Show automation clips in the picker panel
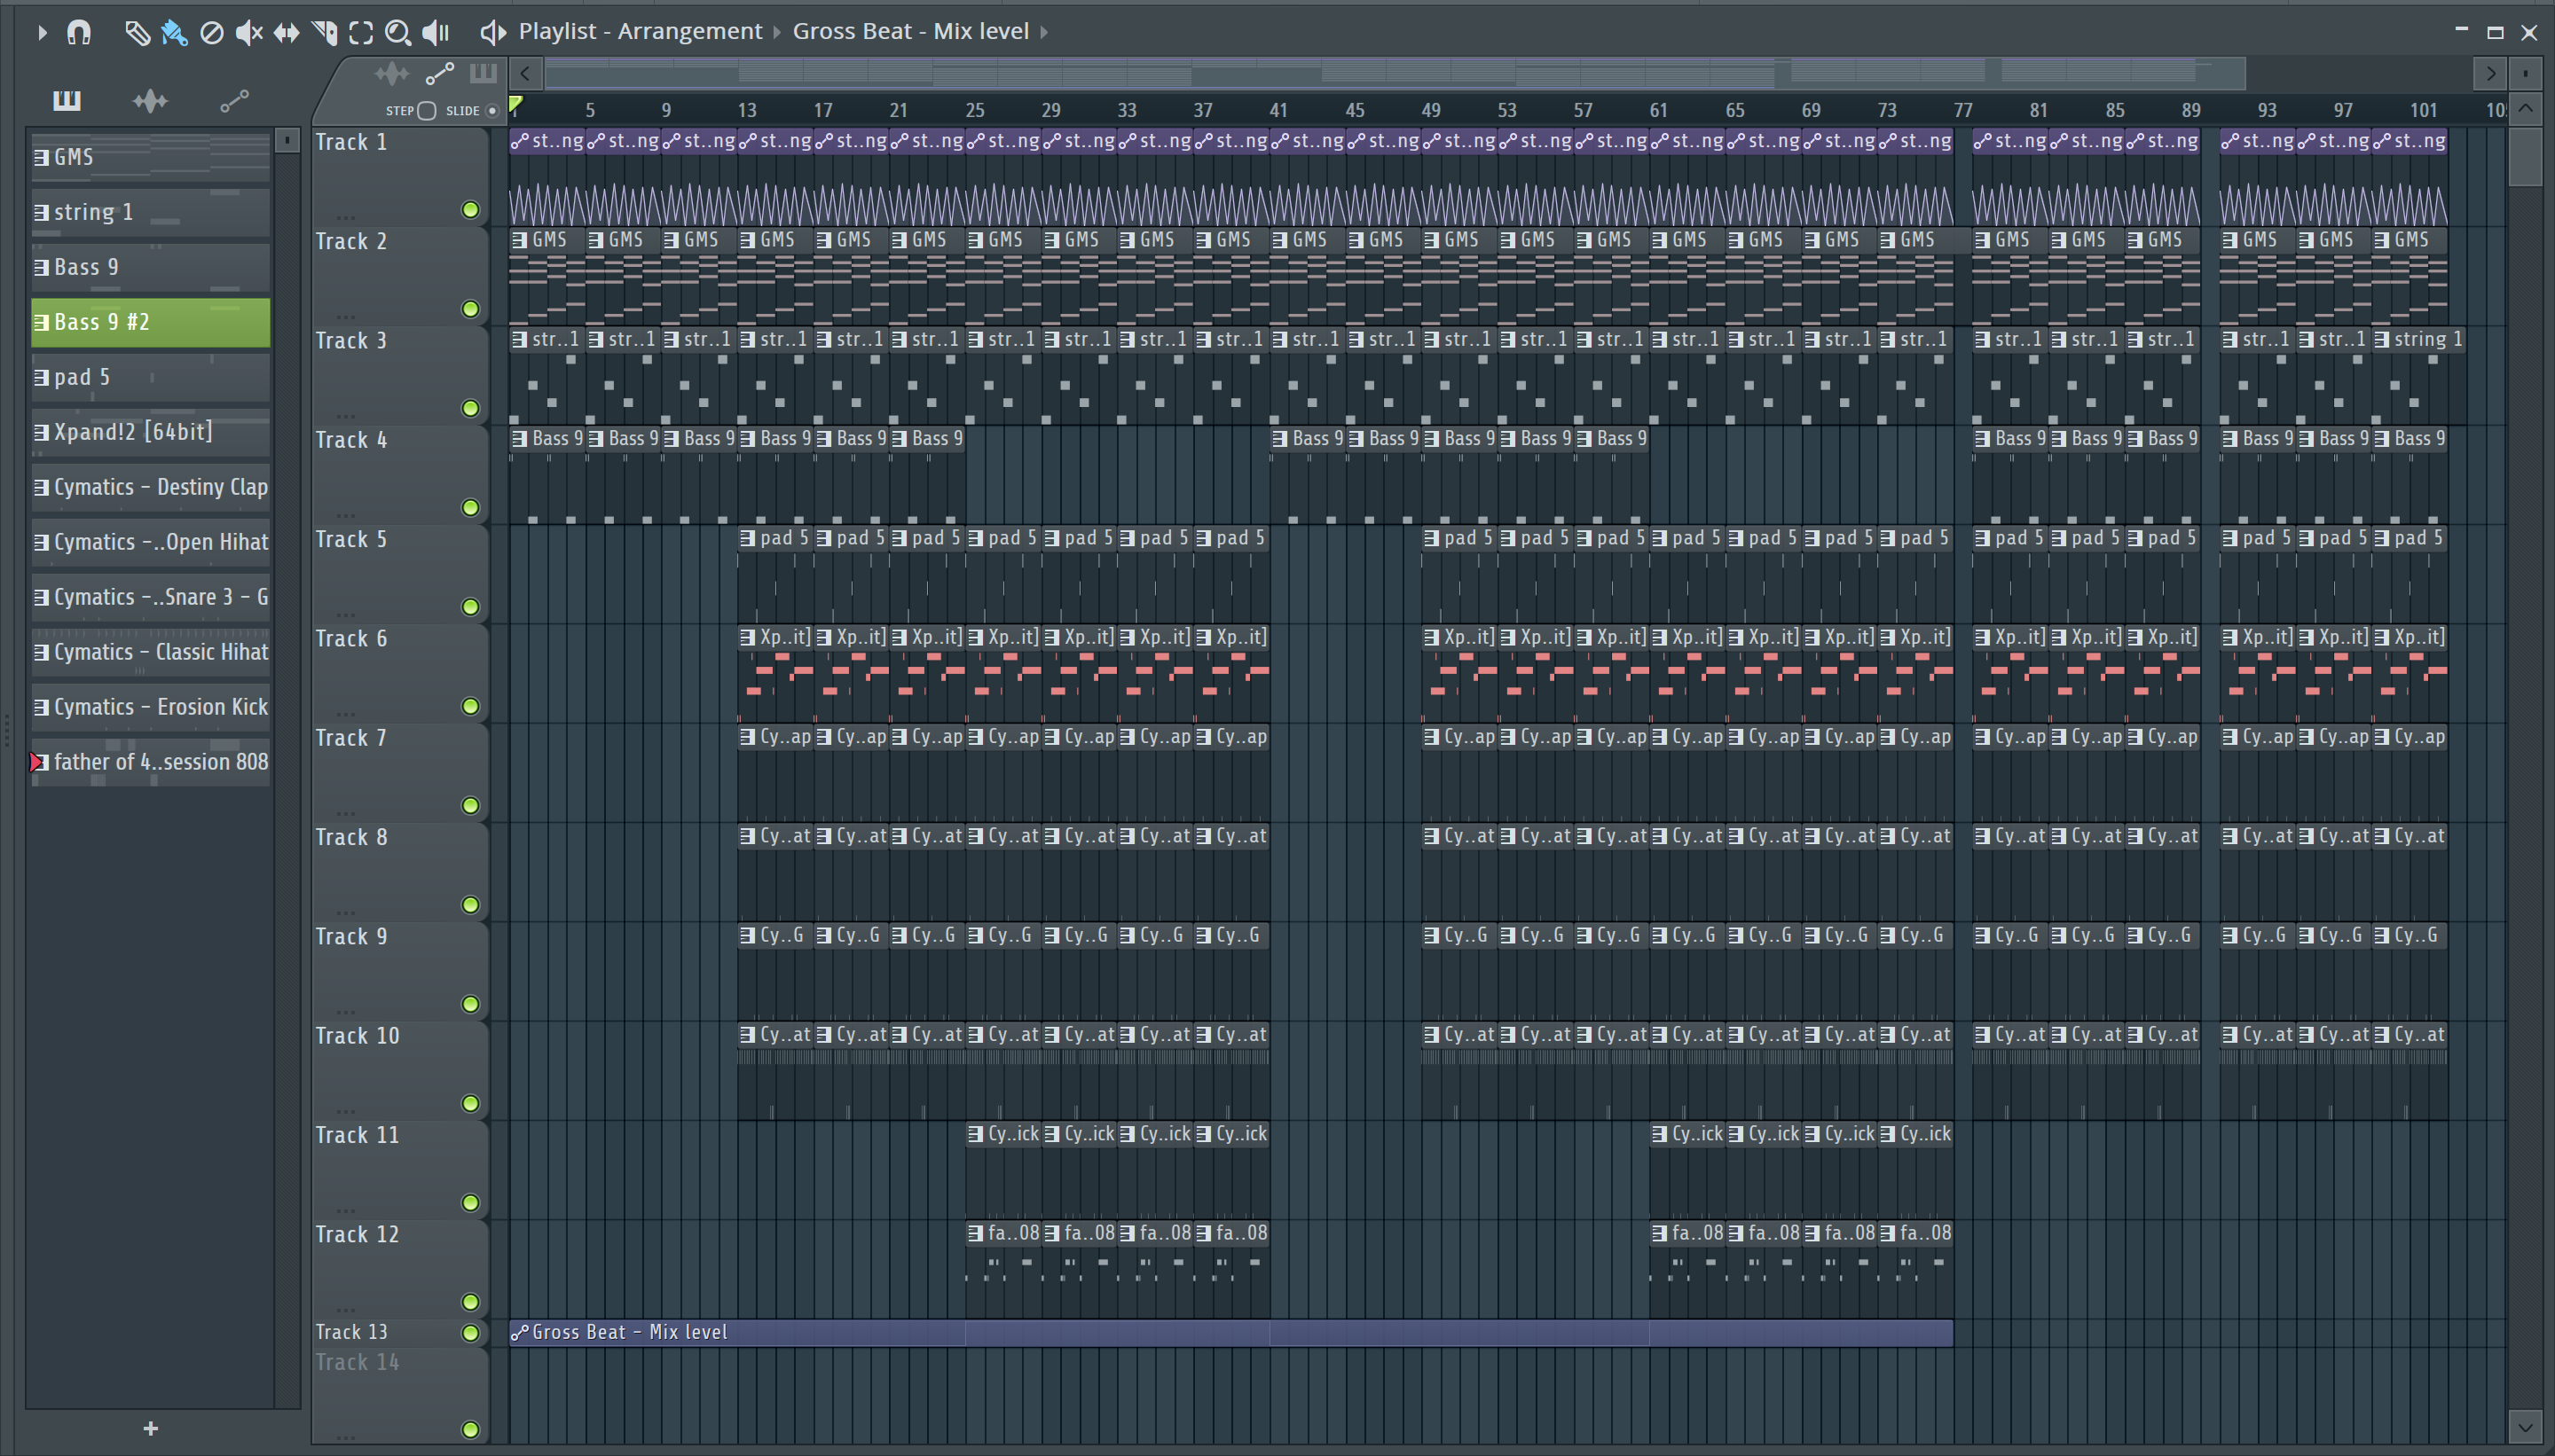Screen dimensions: 2555x1456 tap(234, 100)
